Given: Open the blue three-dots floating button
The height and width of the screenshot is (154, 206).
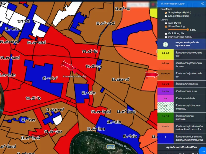Looking at the screenshot, I should (x=202, y=150).
